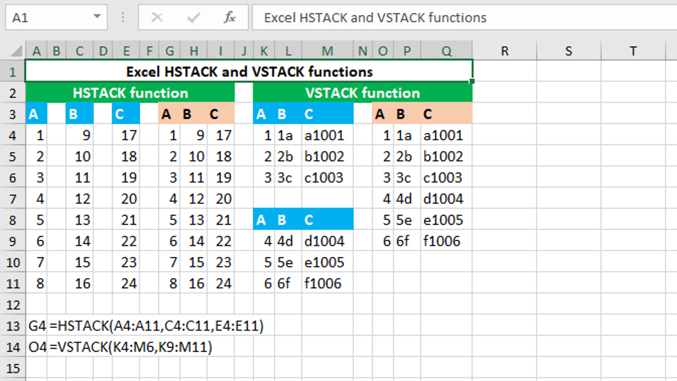
Task: Click the 'VSTACK function' green header cell
Action: [362, 93]
